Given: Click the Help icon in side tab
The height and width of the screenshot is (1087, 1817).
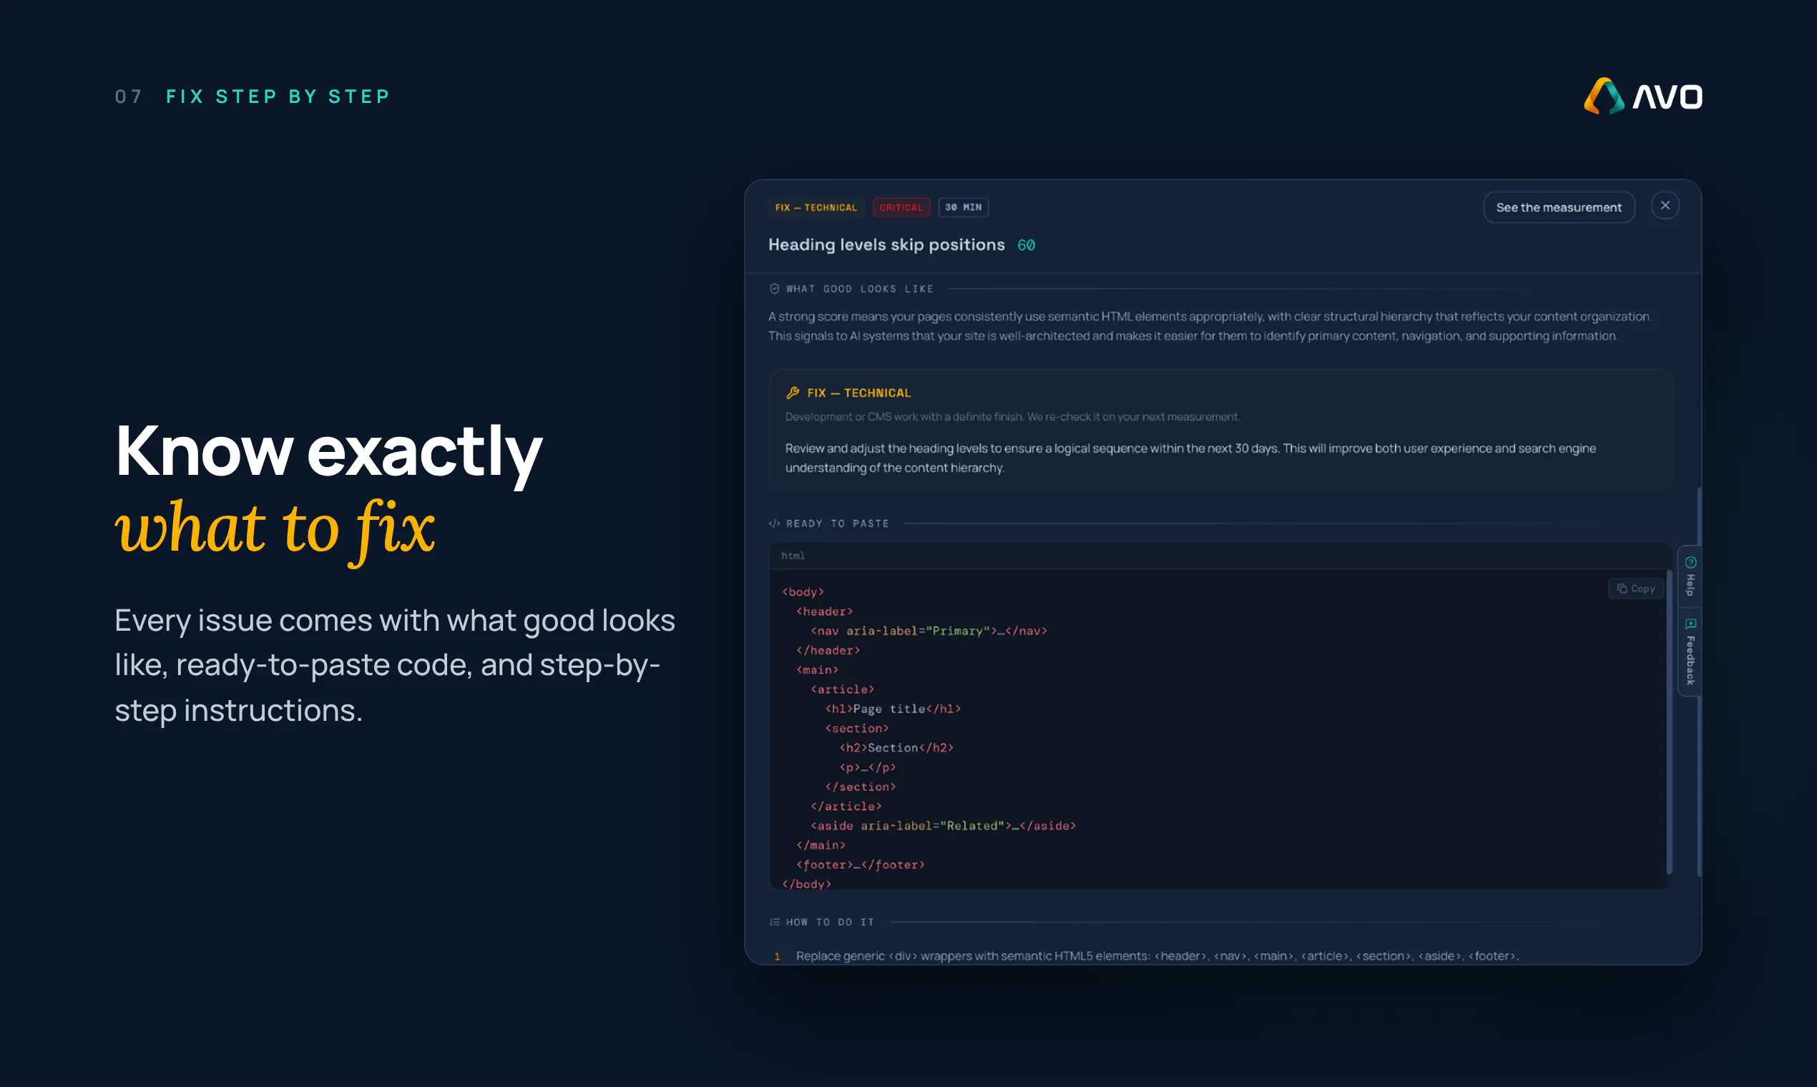Looking at the screenshot, I should point(1690,562).
